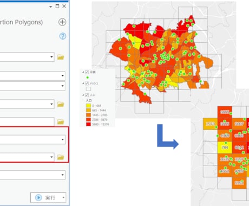Click the yellow mesh cell labeled 784

[x=225, y=147]
